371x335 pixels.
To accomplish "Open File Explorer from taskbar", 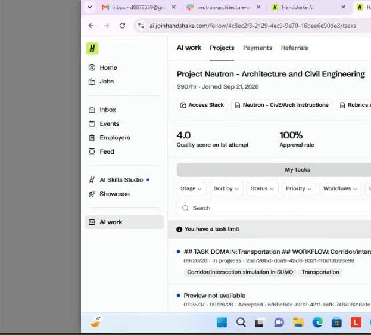I will [x=298, y=322].
